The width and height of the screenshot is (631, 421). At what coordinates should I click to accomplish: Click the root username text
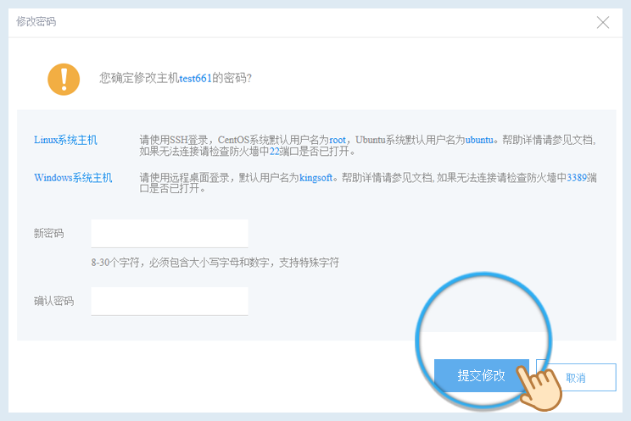(x=338, y=140)
